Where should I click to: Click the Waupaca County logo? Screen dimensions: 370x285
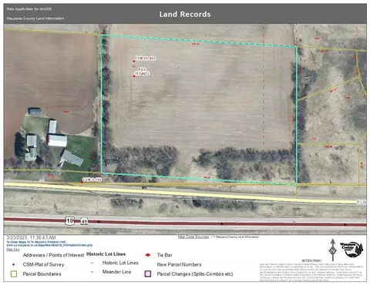[x=351, y=250]
